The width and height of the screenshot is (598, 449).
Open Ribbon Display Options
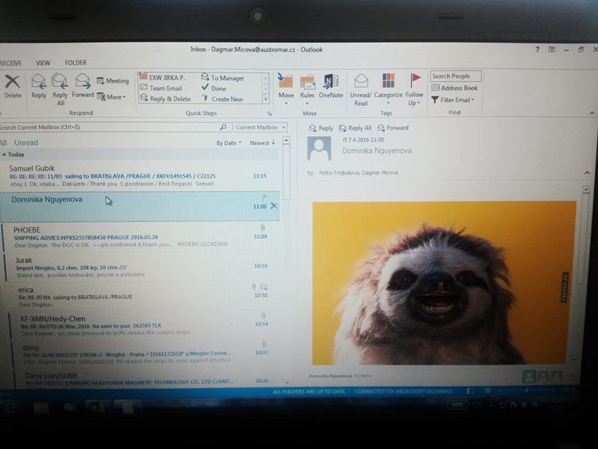551,49
